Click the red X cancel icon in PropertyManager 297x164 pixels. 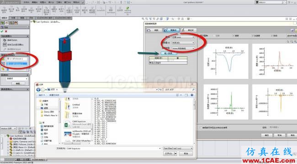coord(6,31)
